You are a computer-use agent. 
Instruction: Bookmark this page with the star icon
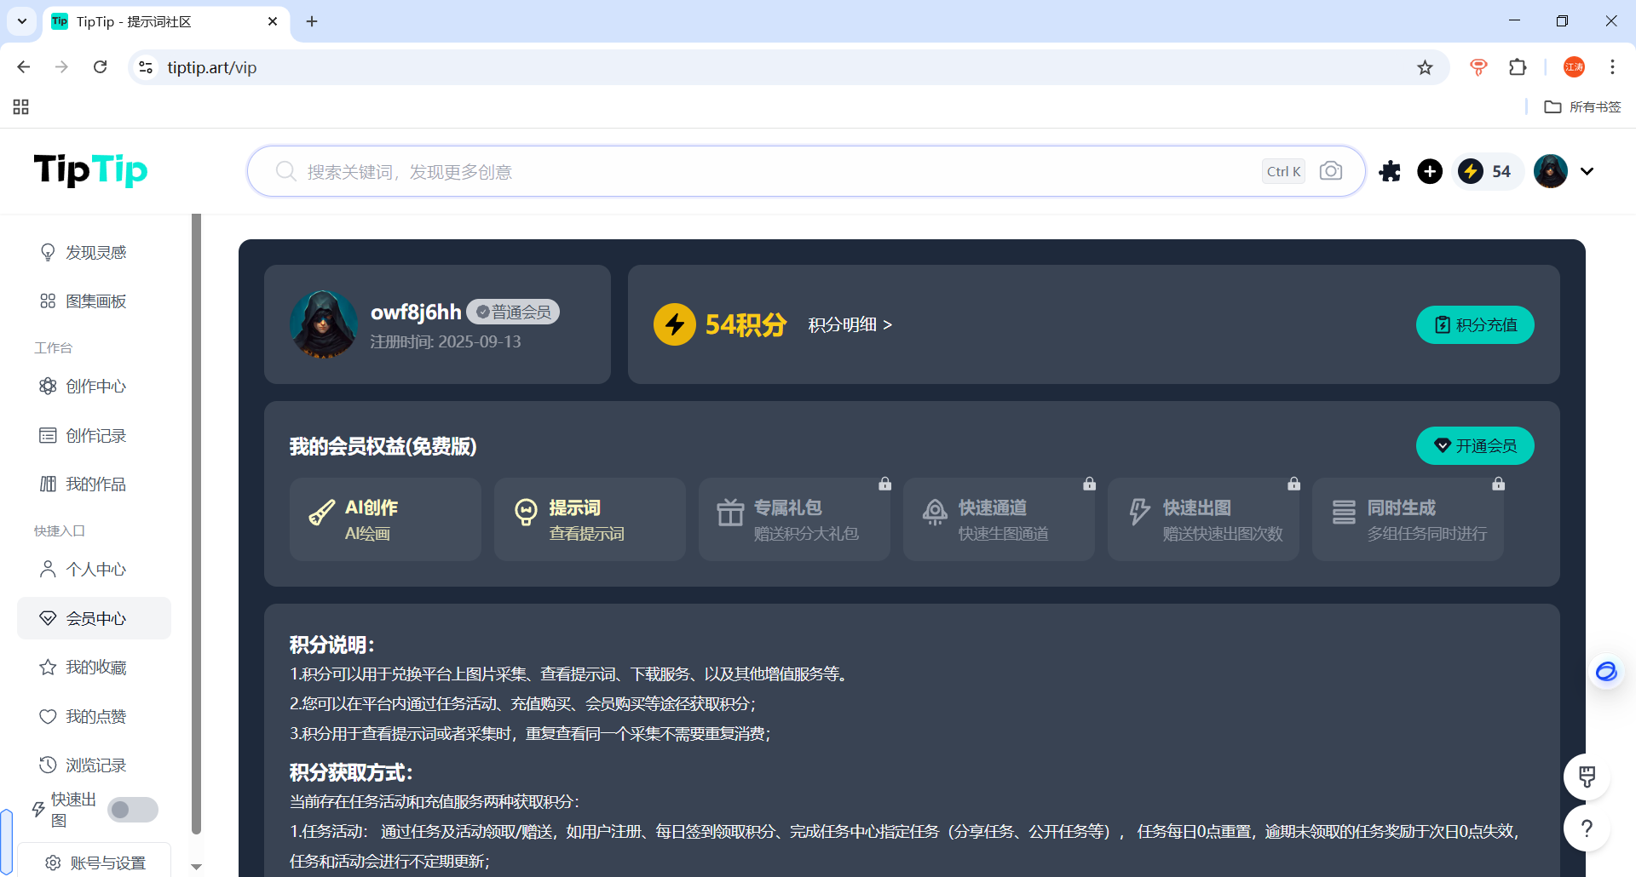pyautogui.click(x=1425, y=67)
